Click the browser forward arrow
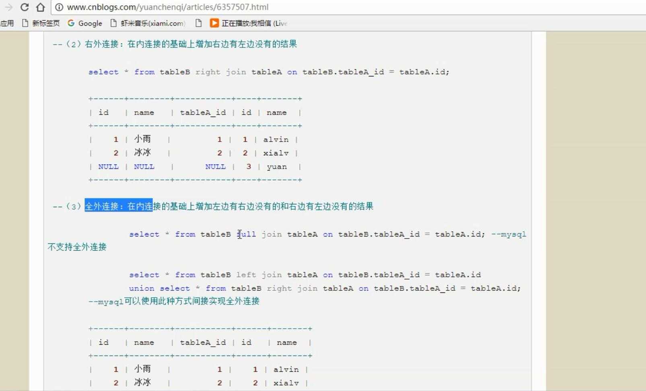This screenshot has height=391, width=646. (8, 7)
